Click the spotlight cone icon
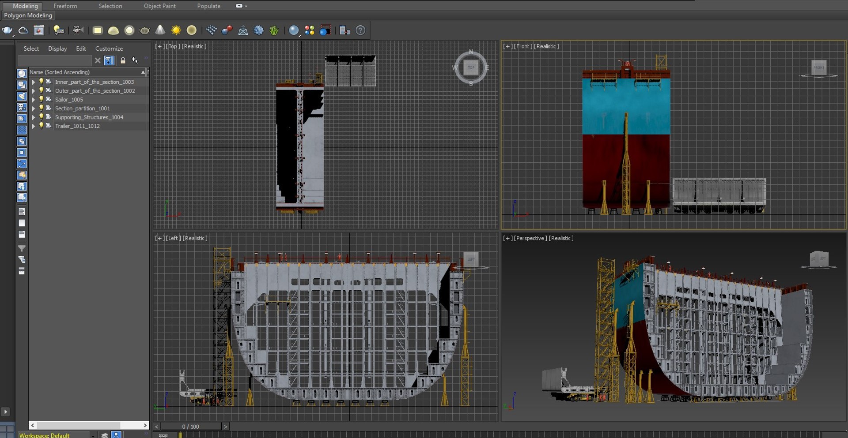This screenshot has width=848, height=438. (160, 30)
